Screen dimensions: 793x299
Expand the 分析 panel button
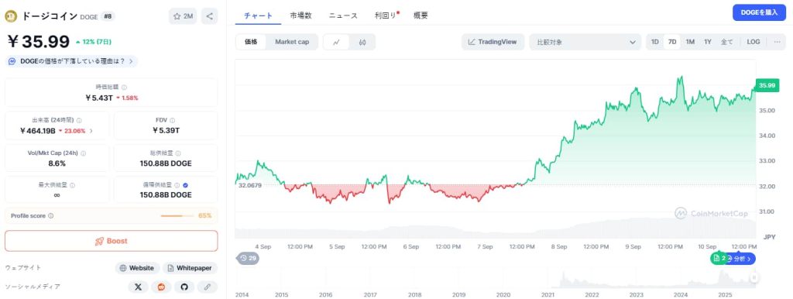[x=742, y=259]
